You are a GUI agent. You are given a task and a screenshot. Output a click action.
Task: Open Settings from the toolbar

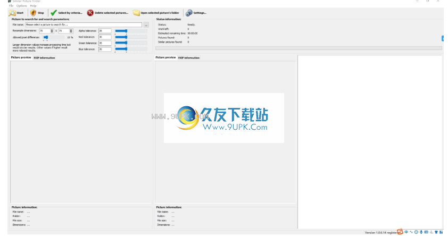196,13
